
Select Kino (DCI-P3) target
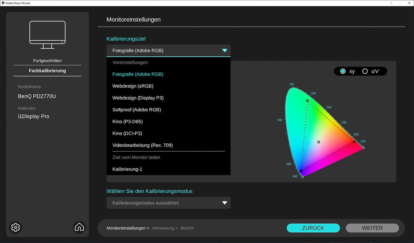coord(127,133)
